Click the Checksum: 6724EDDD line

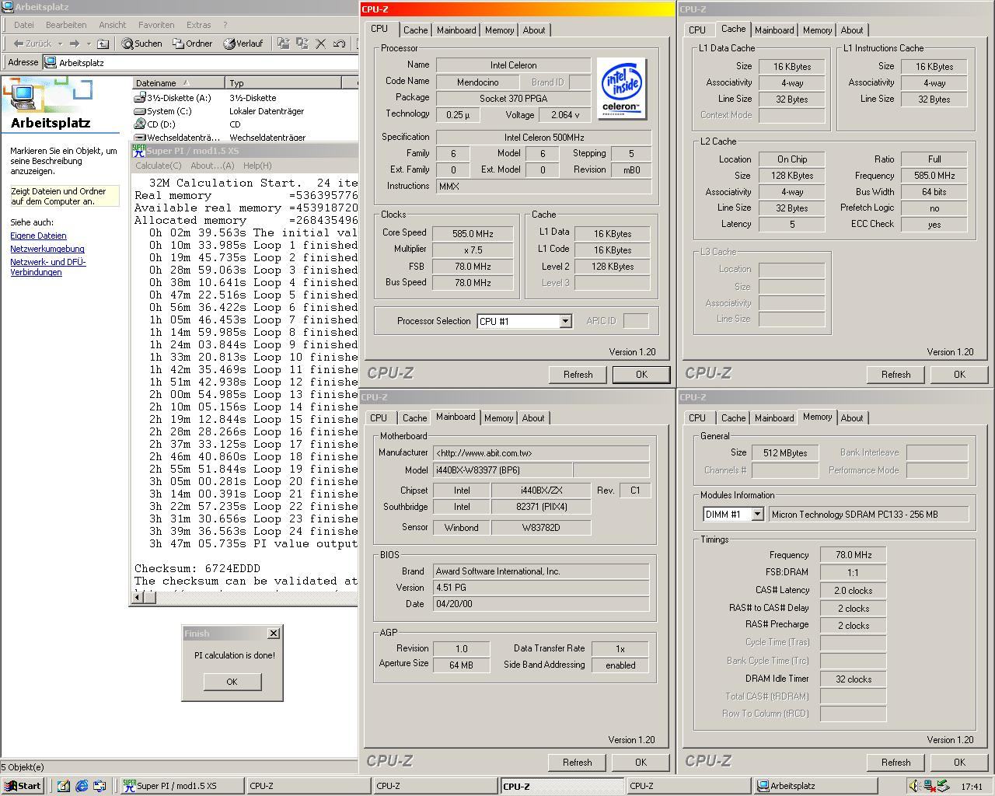[197, 568]
